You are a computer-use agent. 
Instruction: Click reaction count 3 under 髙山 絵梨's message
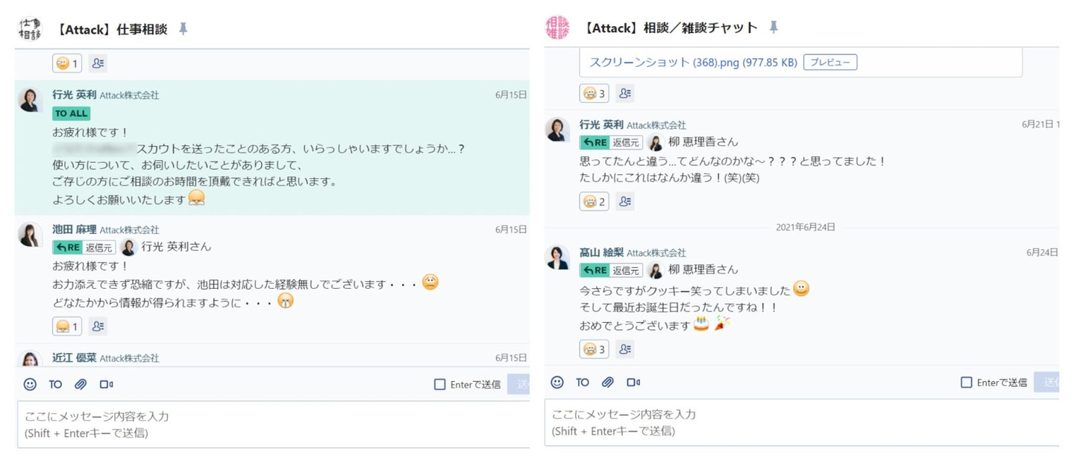(x=594, y=348)
